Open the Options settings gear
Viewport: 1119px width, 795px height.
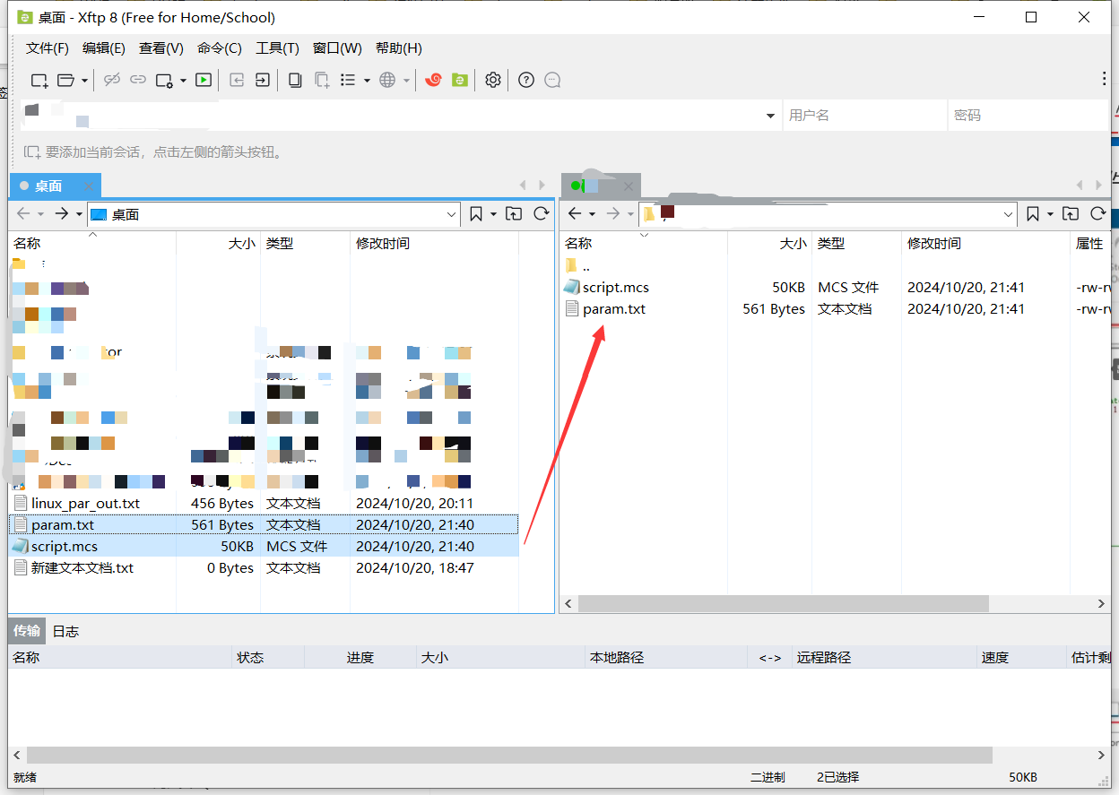(492, 80)
